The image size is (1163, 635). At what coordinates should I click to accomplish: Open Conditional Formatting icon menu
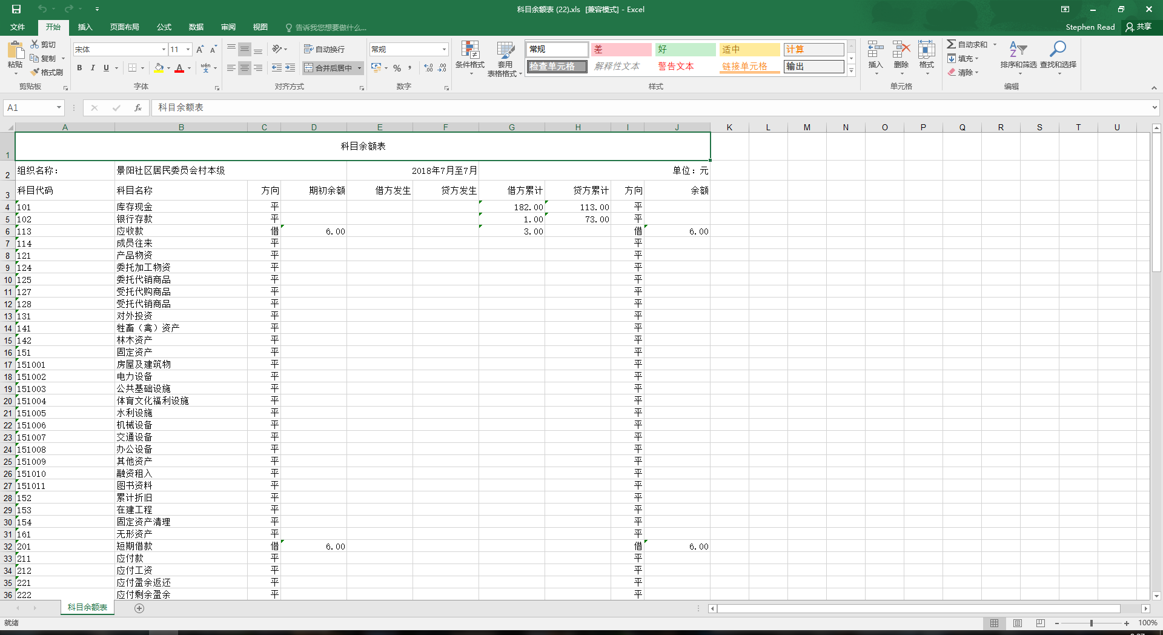coord(470,50)
